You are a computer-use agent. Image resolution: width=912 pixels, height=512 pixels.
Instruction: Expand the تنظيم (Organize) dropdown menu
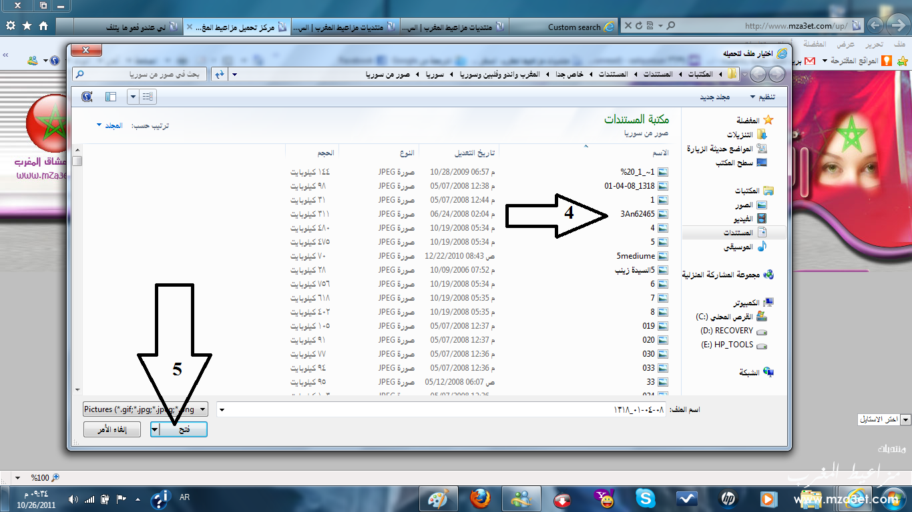click(762, 97)
